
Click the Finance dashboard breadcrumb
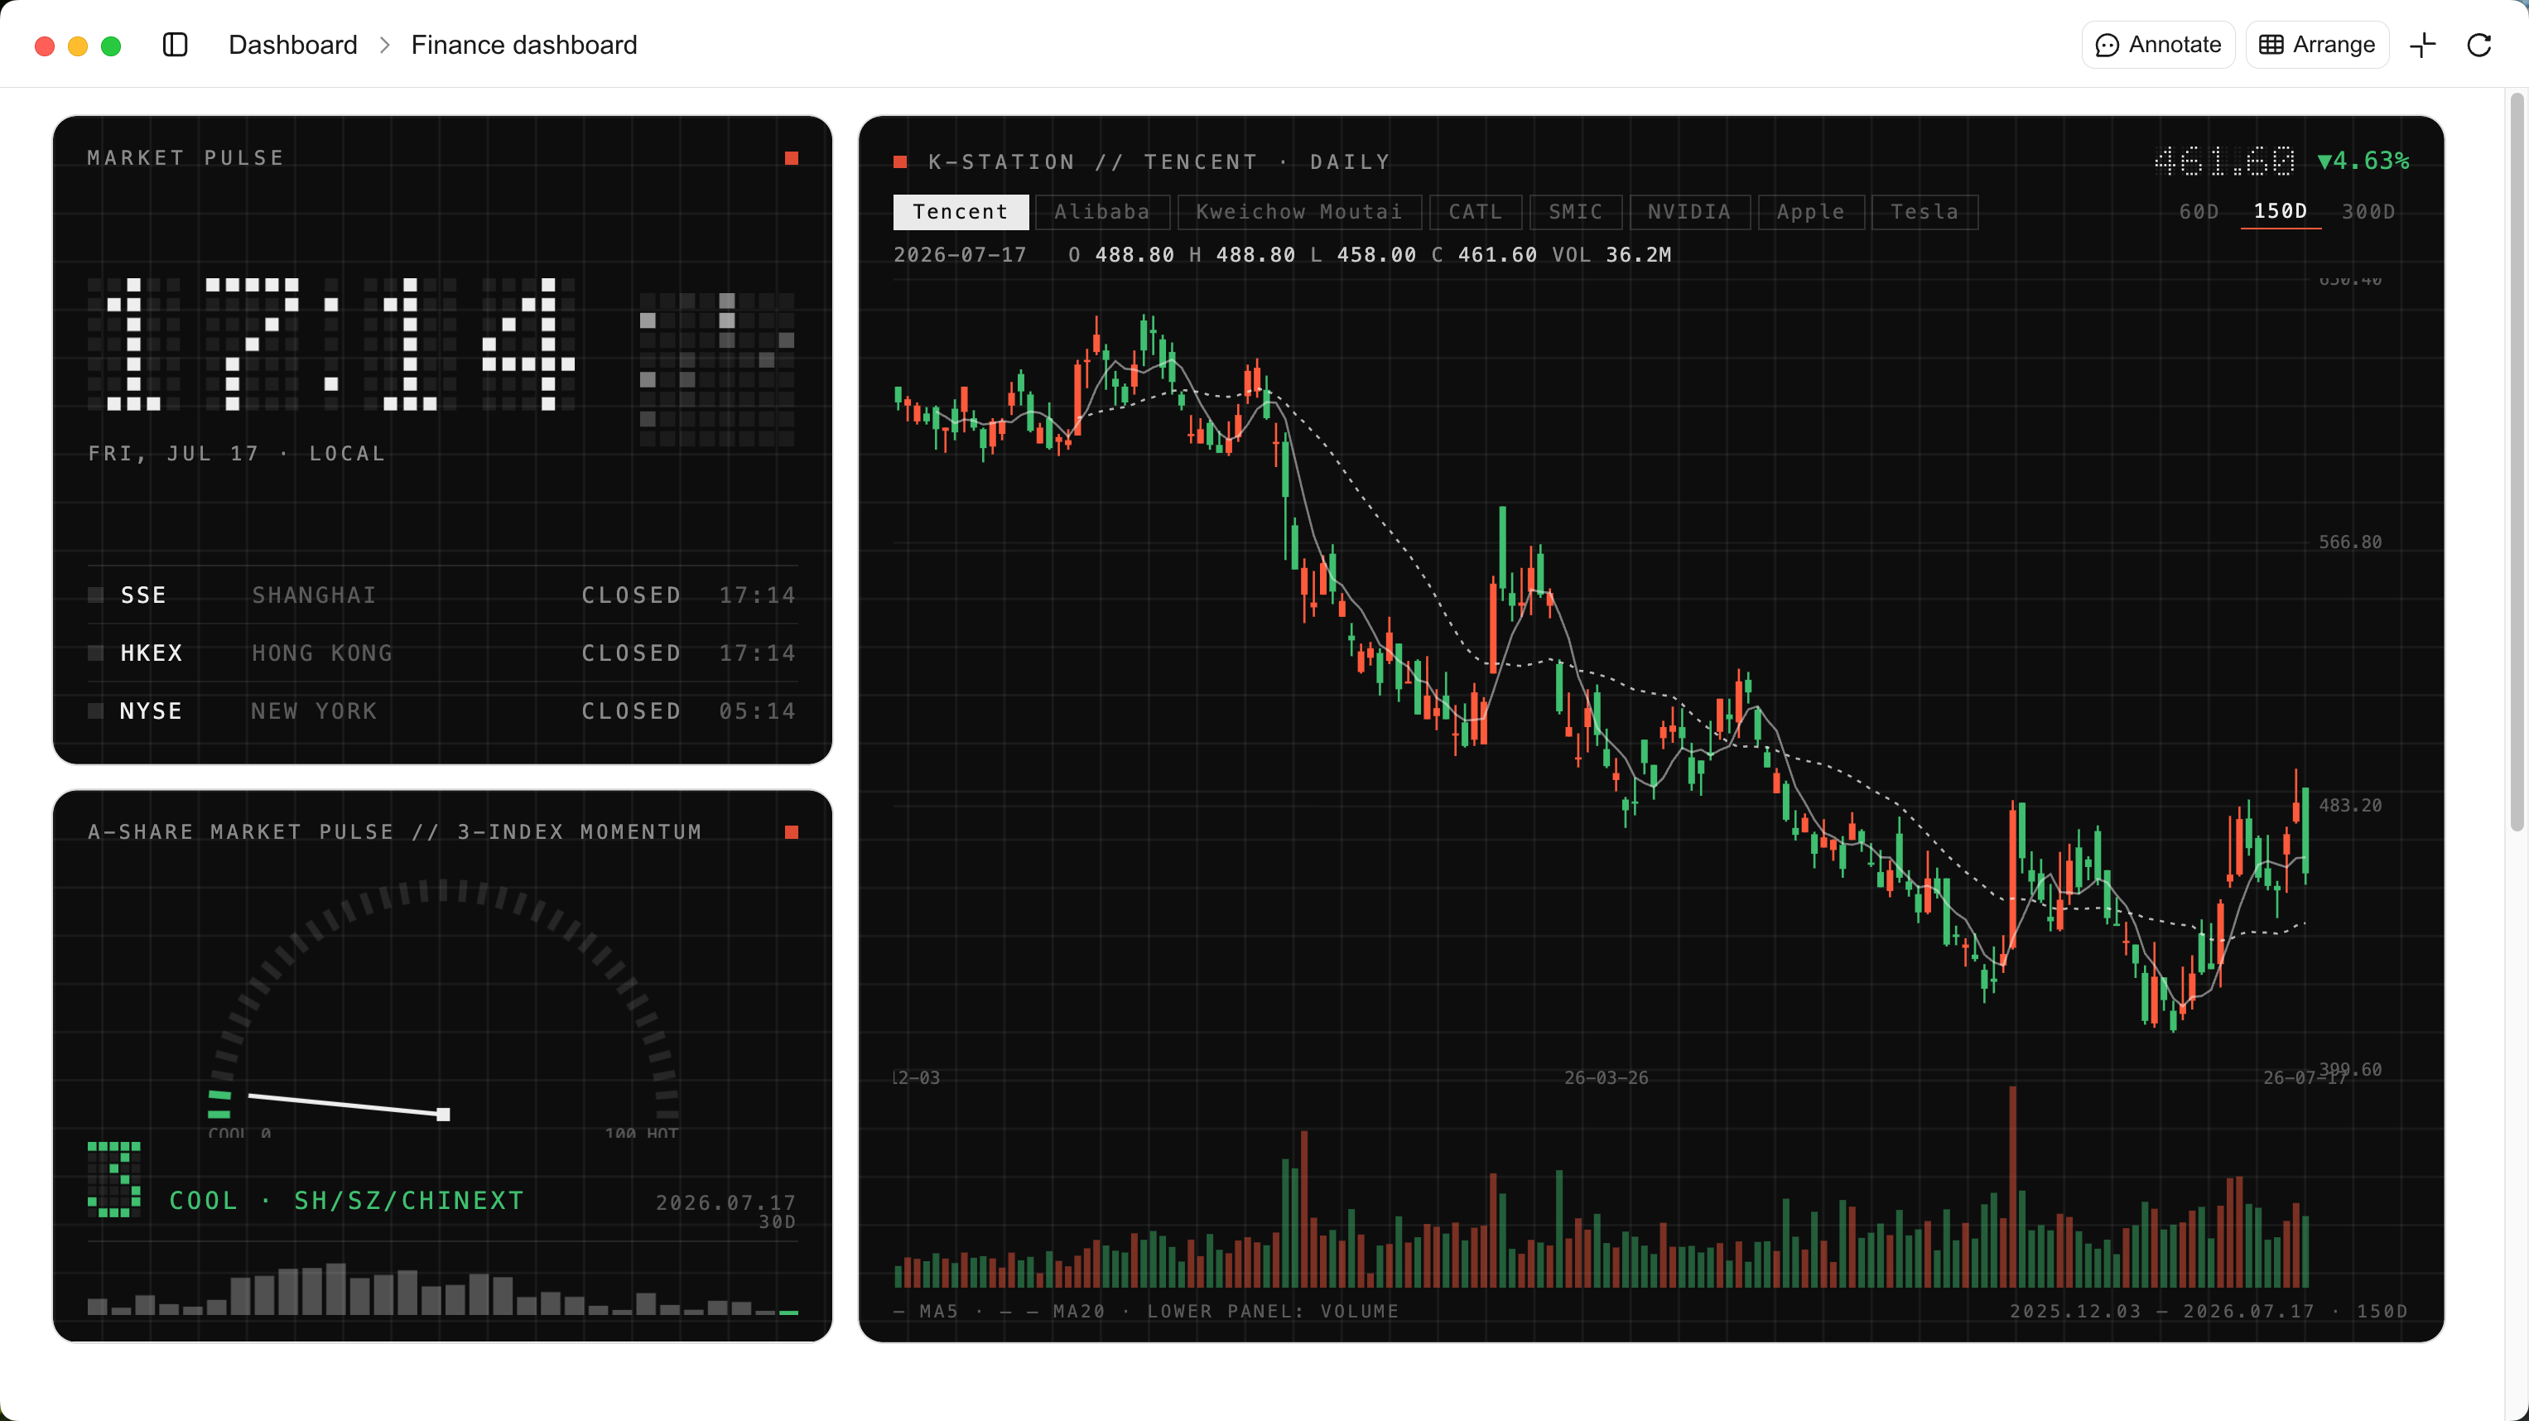[524, 46]
